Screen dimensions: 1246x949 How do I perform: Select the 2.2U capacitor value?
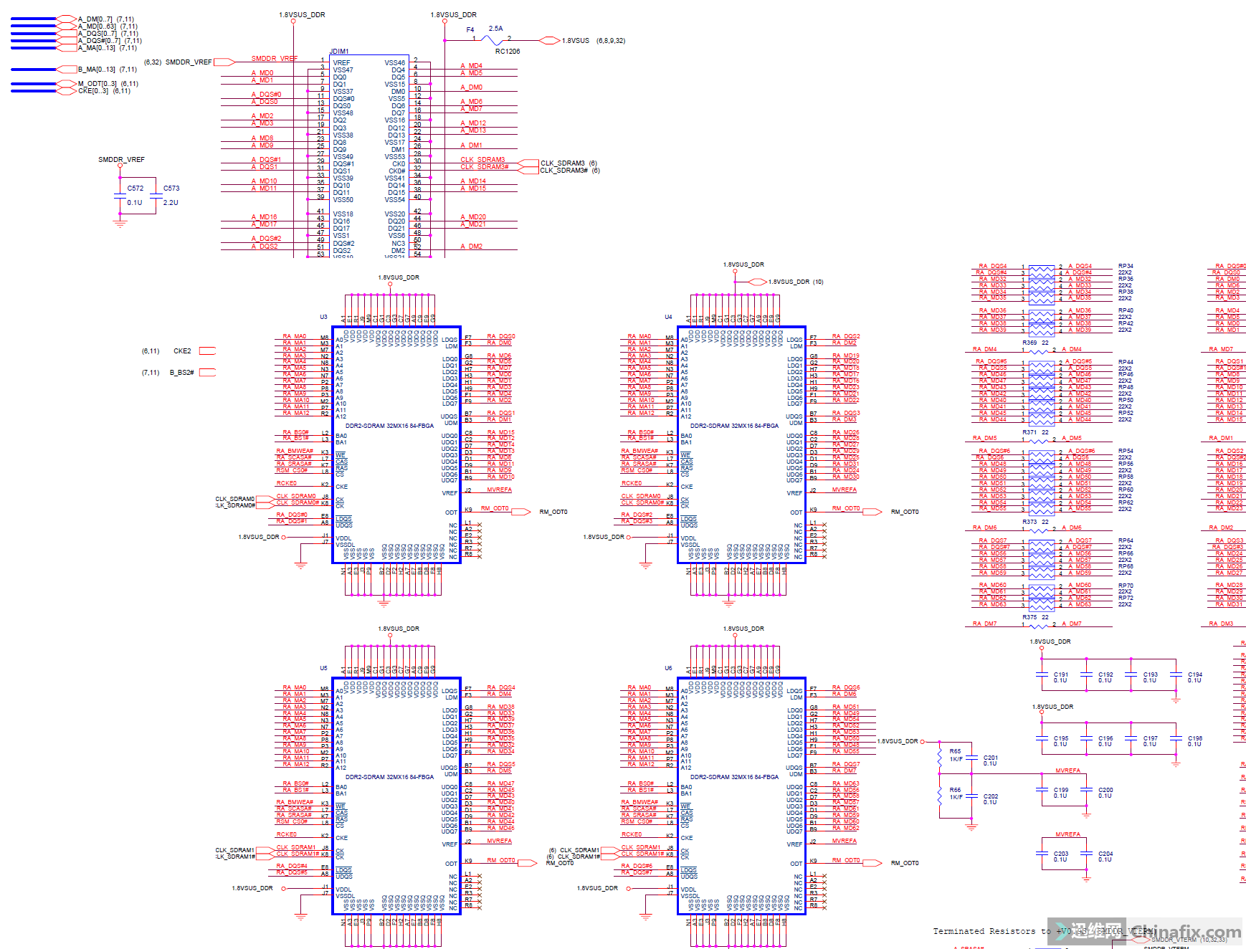point(171,203)
